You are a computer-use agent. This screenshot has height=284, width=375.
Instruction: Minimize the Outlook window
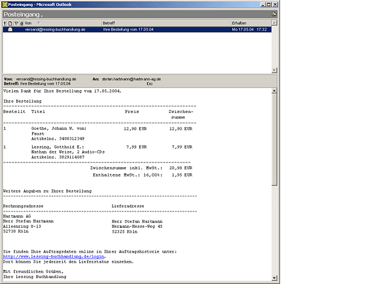point(263,4)
